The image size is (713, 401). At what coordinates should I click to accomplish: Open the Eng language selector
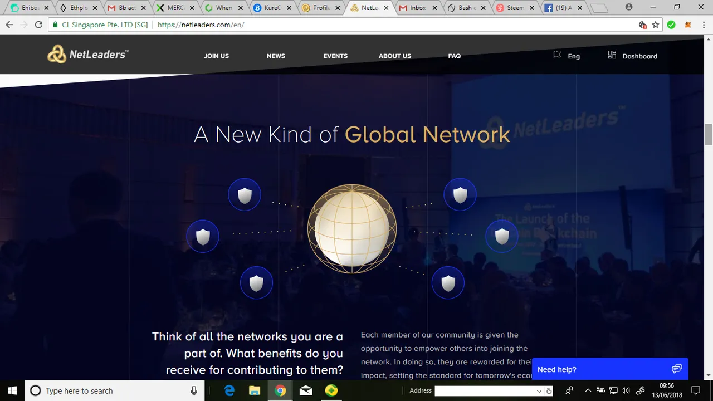click(x=574, y=56)
